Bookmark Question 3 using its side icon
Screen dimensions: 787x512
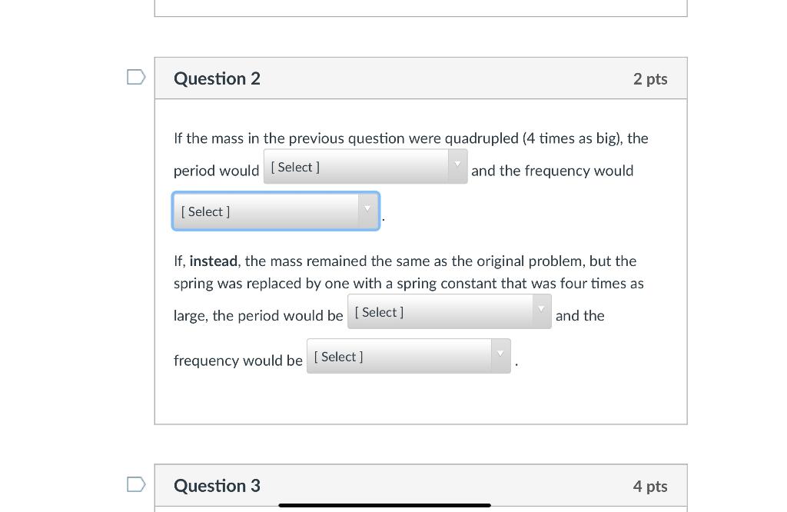(x=135, y=484)
